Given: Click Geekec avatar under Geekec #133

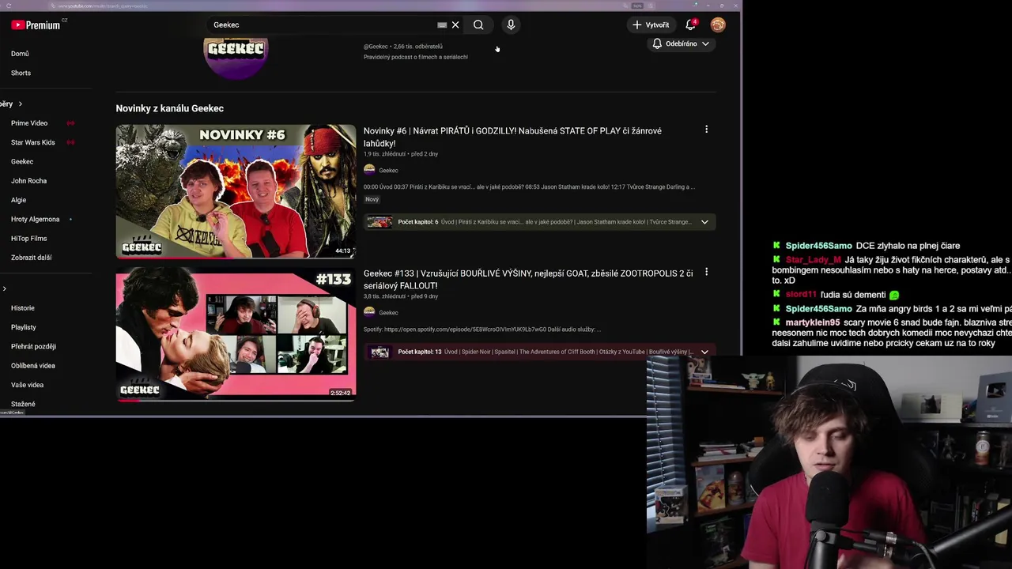Looking at the screenshot, I should click(369, 312).
